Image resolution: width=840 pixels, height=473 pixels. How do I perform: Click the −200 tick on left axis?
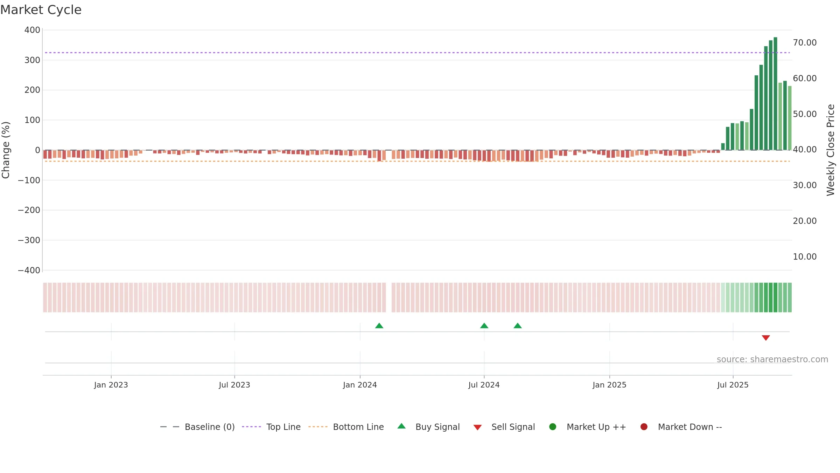29,210
